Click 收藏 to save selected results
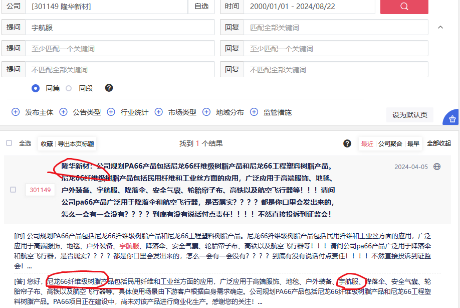Screen dimensions: 460x308 [47, 143]
